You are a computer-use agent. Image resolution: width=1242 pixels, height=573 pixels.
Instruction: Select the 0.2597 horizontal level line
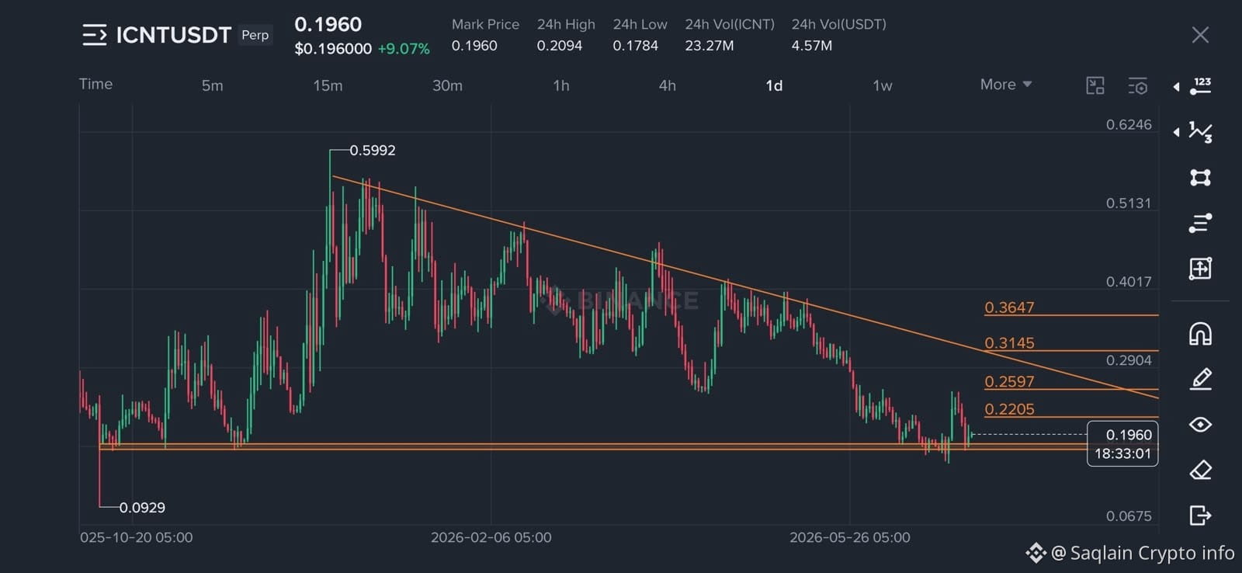click(1071, 389)
